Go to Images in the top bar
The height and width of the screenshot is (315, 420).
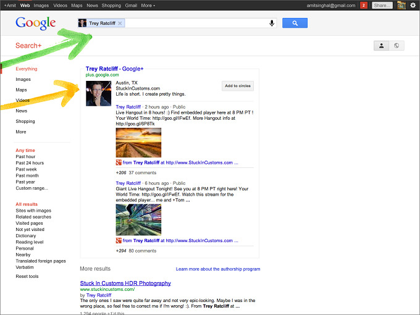[41, 6]
